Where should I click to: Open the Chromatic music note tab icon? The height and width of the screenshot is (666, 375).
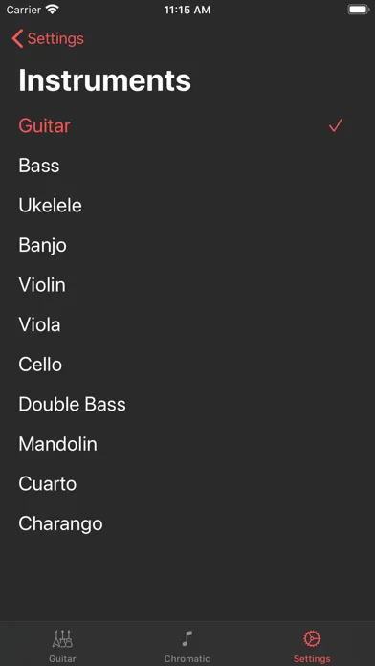pyautogui.click(x=187, y=638)
